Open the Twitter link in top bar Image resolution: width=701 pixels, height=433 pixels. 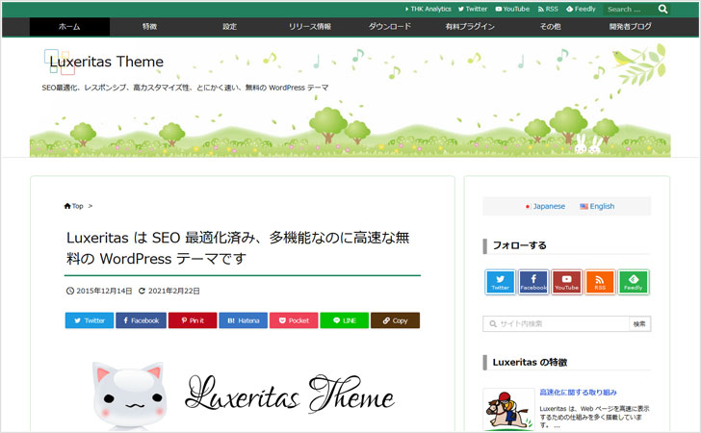473,9
